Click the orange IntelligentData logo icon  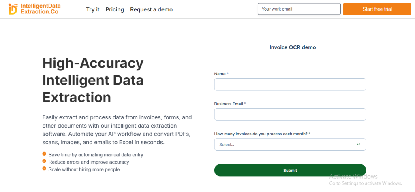(13, 9)
